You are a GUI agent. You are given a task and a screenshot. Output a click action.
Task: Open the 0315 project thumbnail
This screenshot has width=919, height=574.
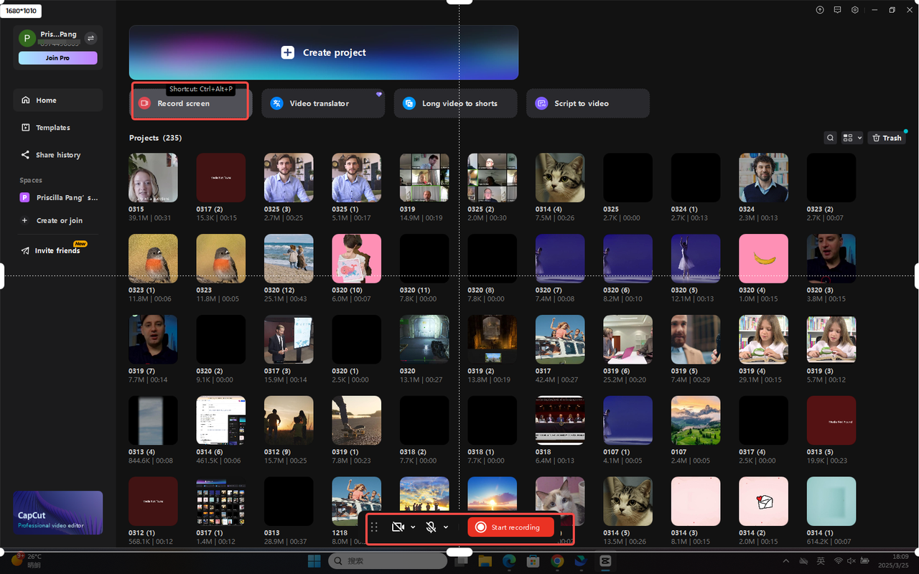[x=153, y=177]
